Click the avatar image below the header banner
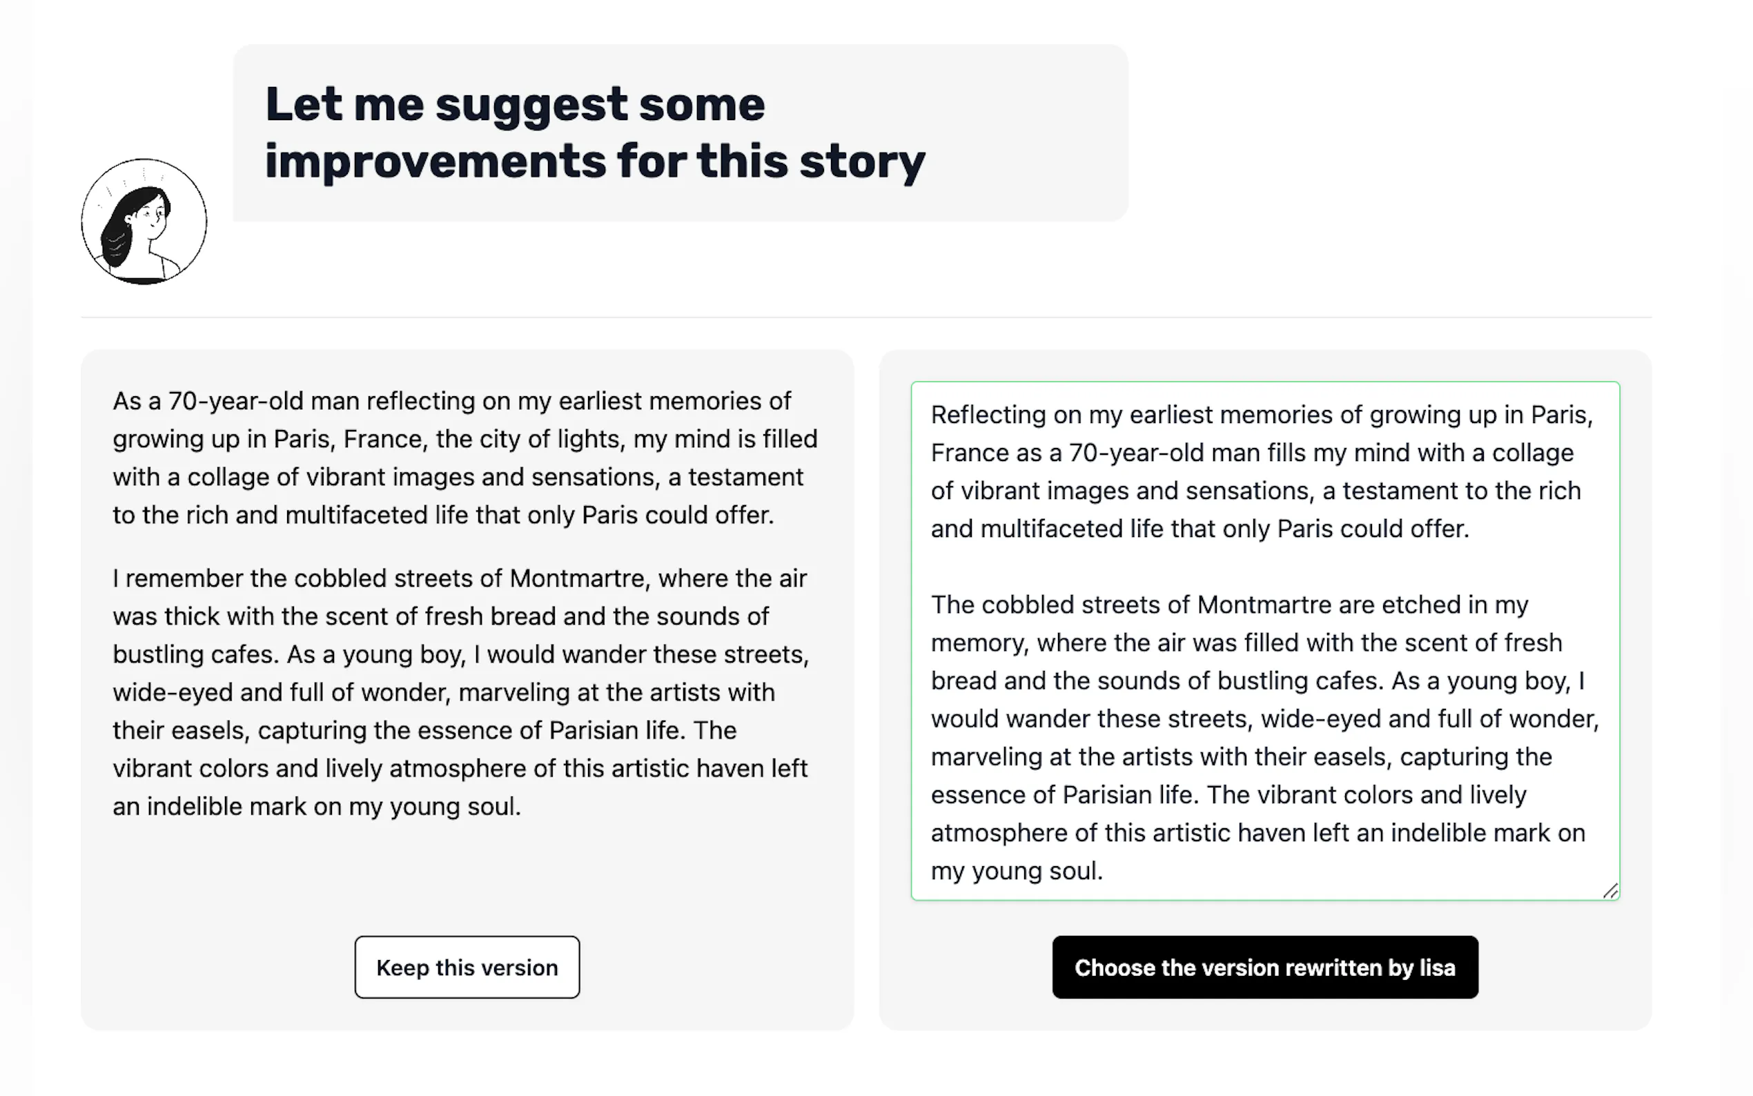1753x1096 pixels. (144, 222)
